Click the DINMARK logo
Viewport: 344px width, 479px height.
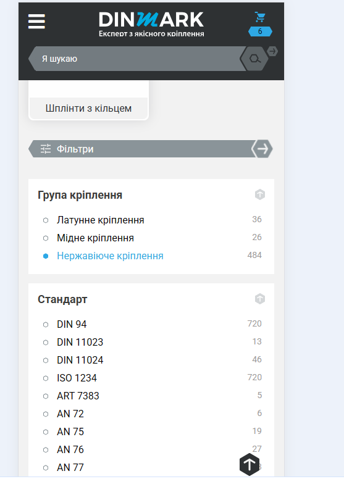tap(151, 20)
